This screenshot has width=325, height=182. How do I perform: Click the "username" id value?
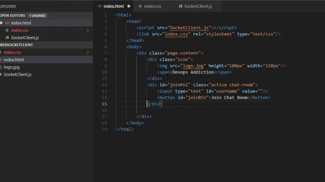(x=226, y=91)
